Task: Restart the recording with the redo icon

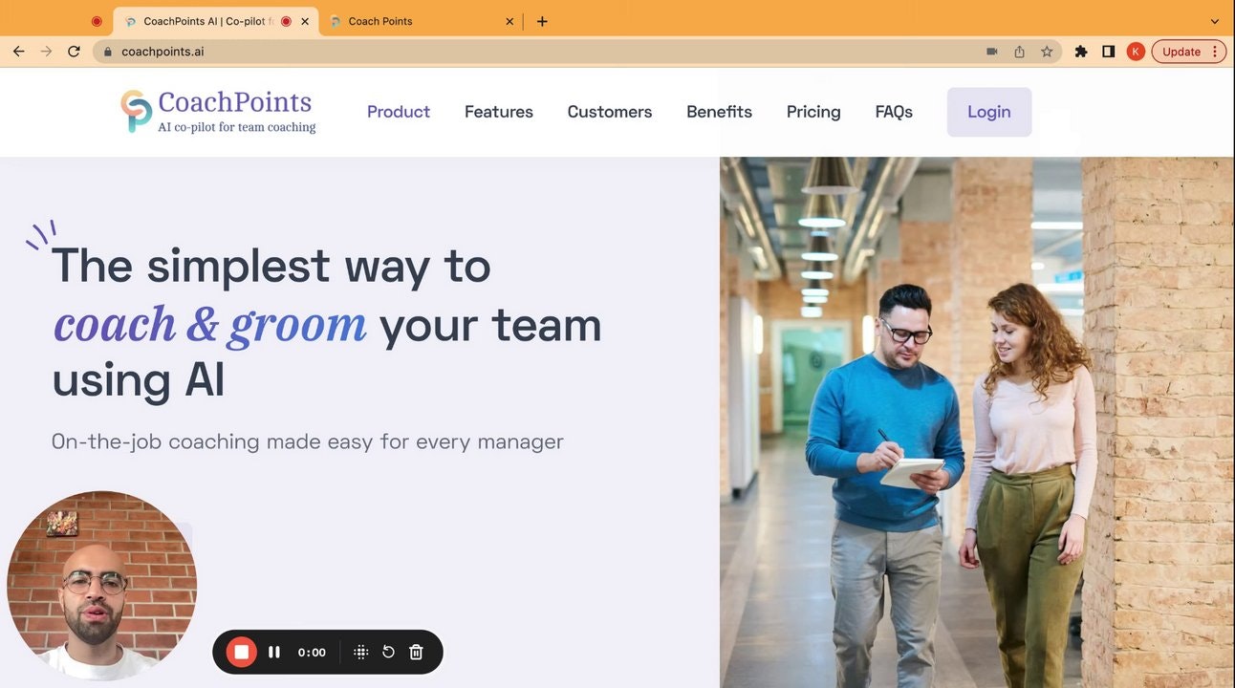Action: 388,652
